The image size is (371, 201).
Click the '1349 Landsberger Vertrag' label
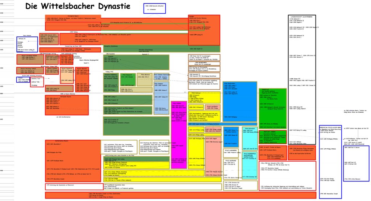69,53
